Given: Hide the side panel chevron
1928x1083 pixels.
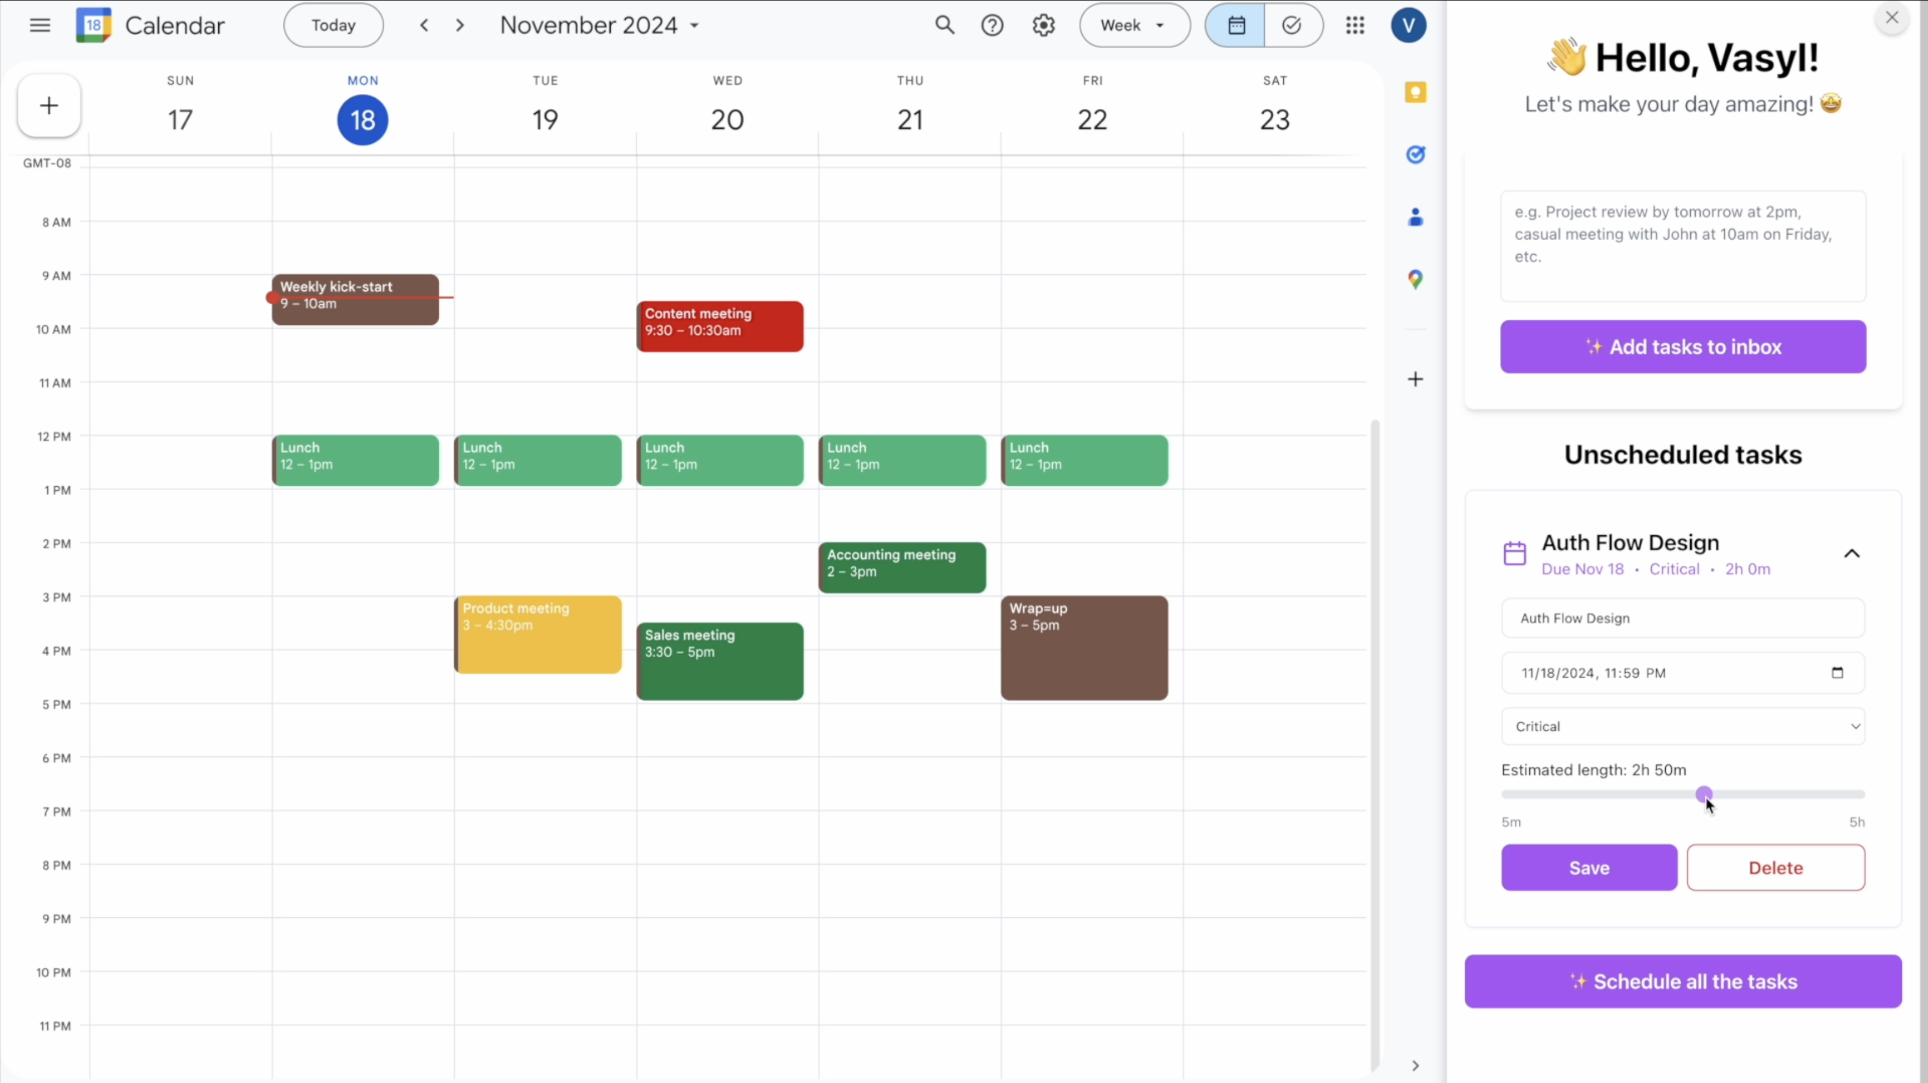Looking at the screenshot, I should [1414, 1065].
